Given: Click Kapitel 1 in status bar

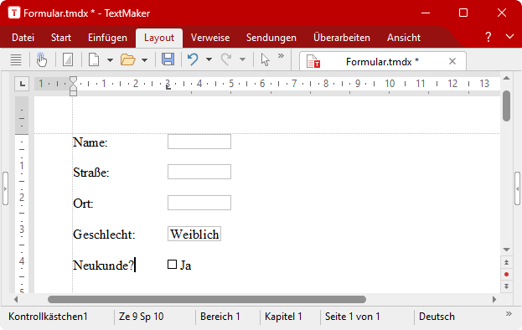Looking at the screenshot, I should pos(283,317).
